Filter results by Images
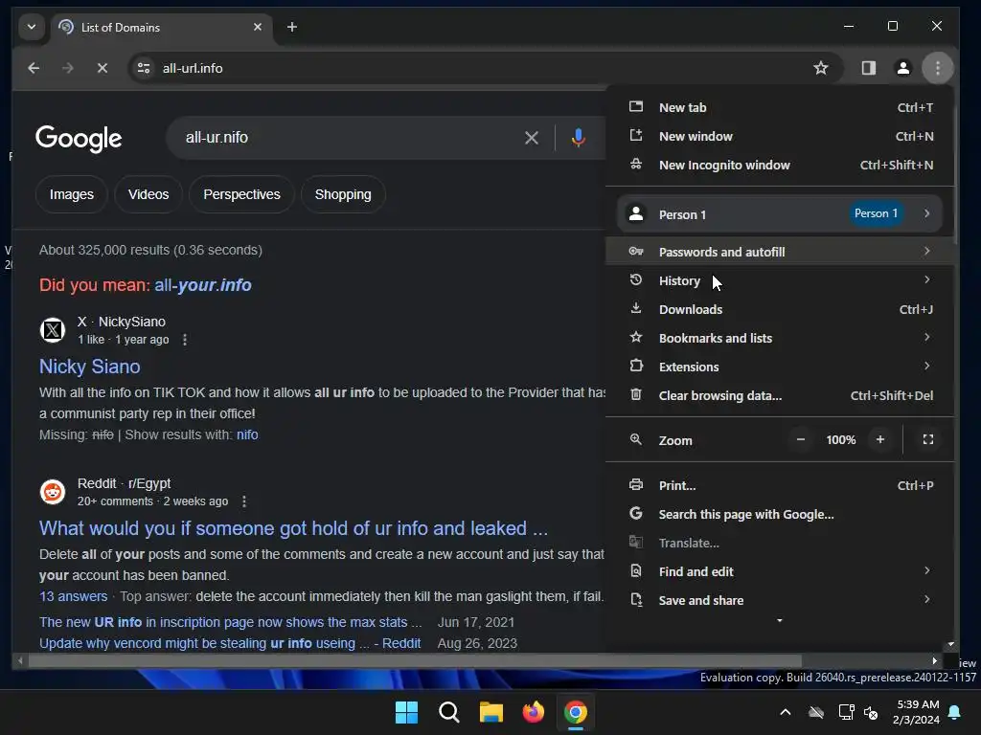 [x=71, y=194]
